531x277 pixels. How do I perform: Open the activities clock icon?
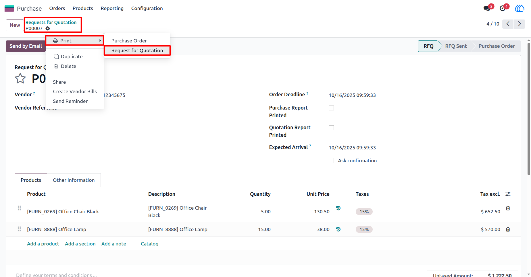(503, 8)
